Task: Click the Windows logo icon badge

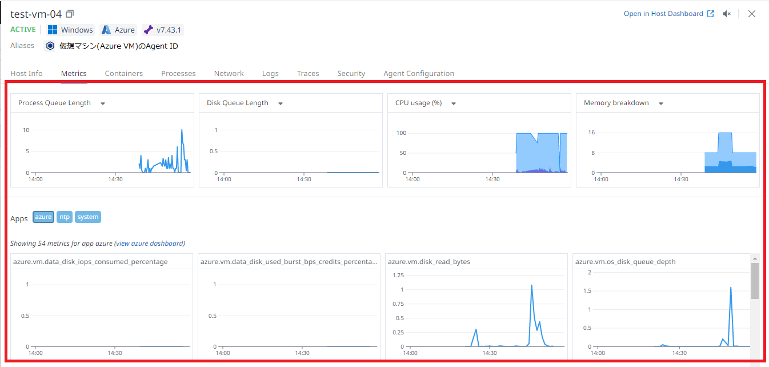Action: [53, 30]
